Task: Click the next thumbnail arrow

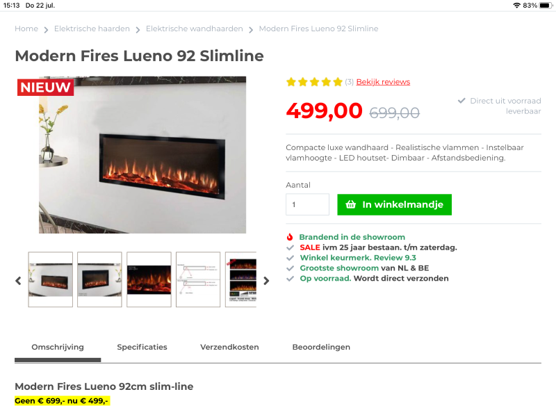Action: pyautogui.click(x=266, y=281)
